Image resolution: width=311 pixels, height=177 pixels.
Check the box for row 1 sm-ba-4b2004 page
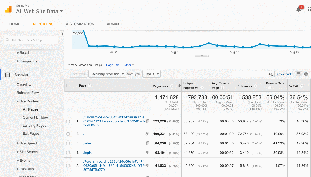(68, 121)
